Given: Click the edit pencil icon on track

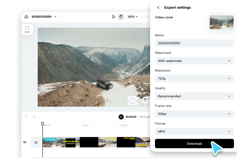Looking at the screenshot, I should 36,142.
